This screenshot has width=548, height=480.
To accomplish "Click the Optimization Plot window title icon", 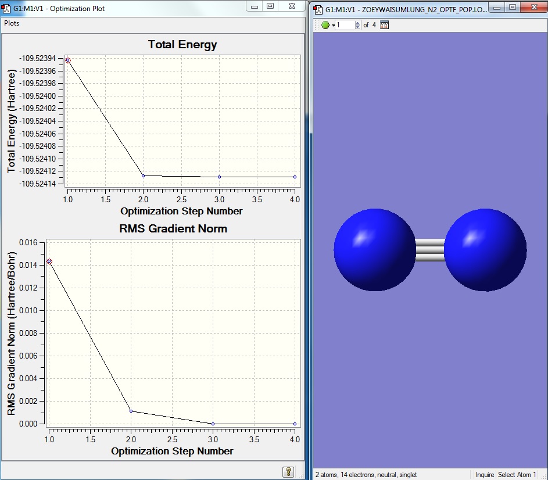I will pyautogui.click(x=6, y=9).
